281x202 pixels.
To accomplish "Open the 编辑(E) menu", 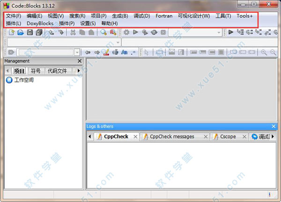I will coord(35,16).
